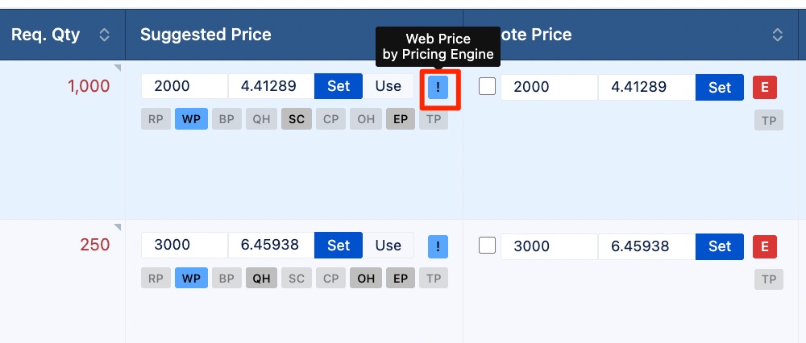Image resolution: width=806 pixels, height=343 pixels.
Task: Click red E button in first quote row
Action: point(765,87)
